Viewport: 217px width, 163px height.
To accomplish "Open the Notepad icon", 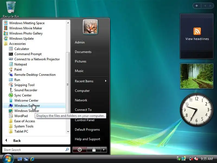I will [11, 64].
